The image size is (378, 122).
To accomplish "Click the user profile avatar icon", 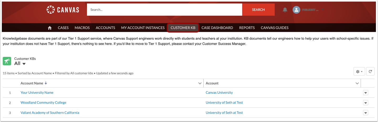I will click(x=296, y=10).
